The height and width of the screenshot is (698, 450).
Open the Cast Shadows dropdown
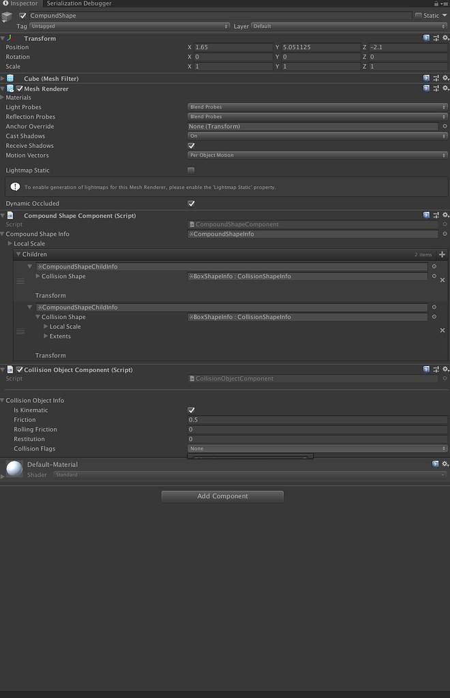click(x=316, y=136)
